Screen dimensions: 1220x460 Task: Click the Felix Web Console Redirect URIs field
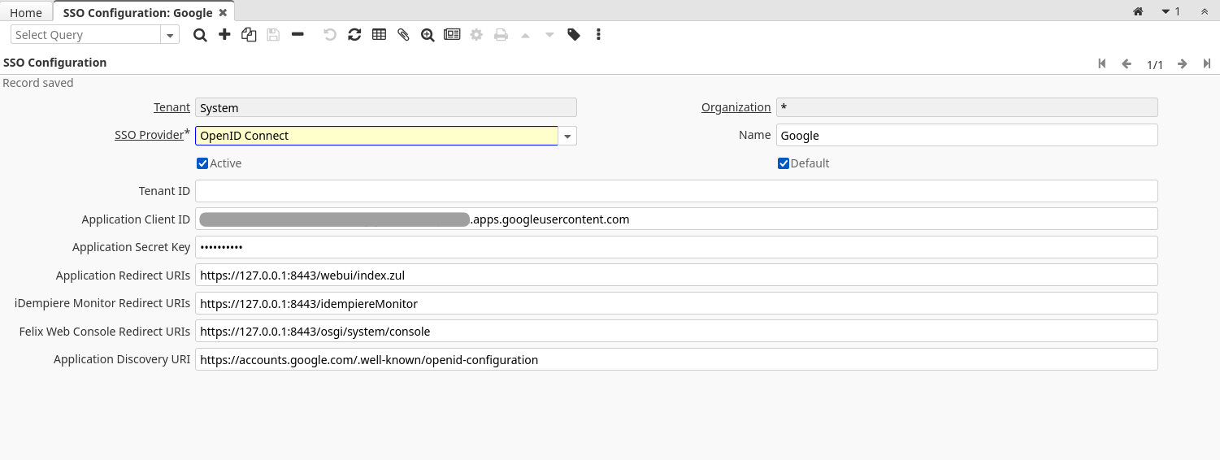(x=676, y=332)
